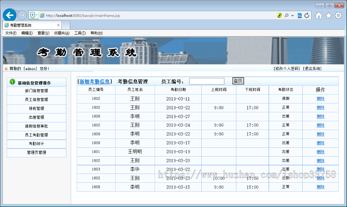Viewport: 347px width, 207px height.
Task: Open 管理员管理 in the sidebar
Action: coord(37,153)
